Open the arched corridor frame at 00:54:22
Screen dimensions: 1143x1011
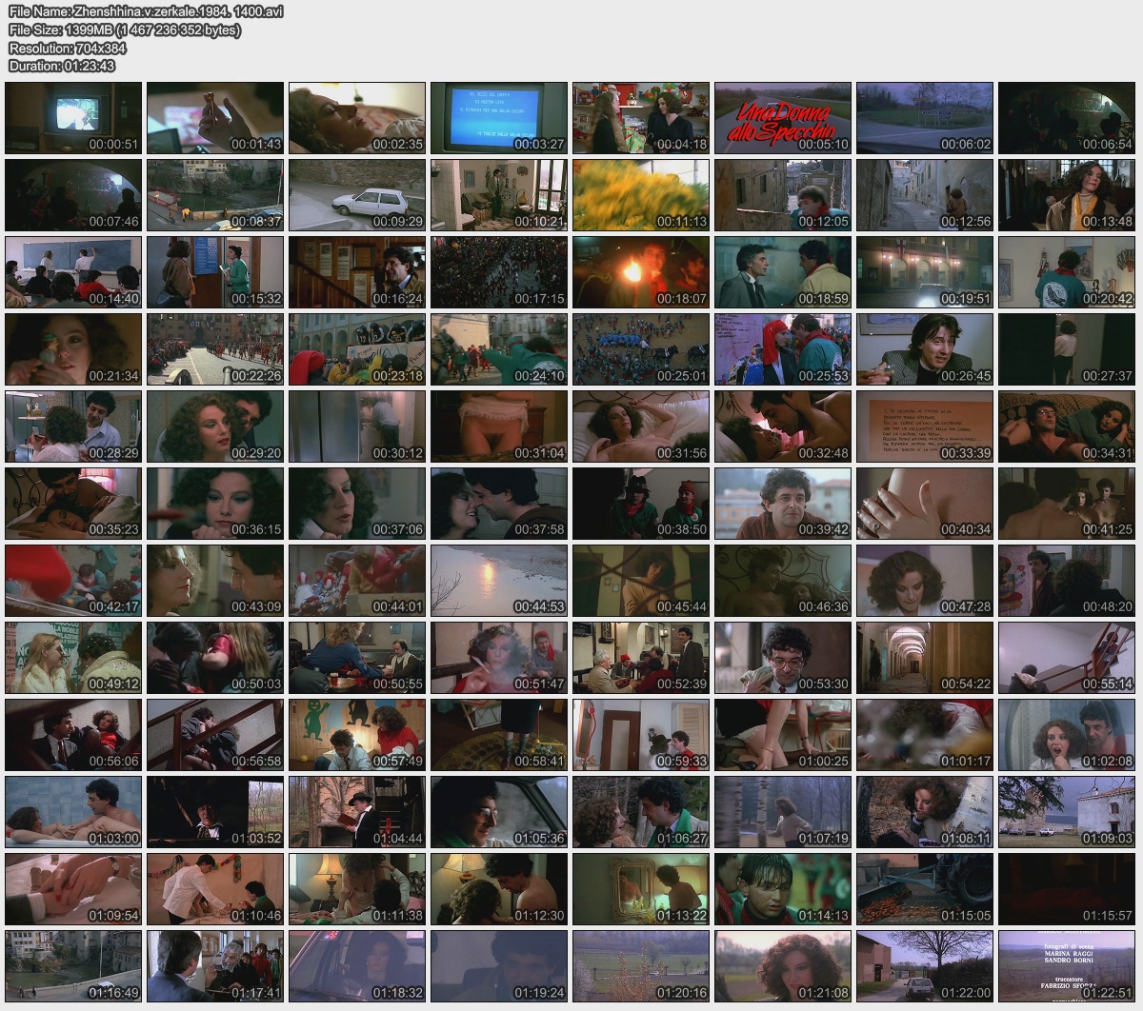[925, 658]
